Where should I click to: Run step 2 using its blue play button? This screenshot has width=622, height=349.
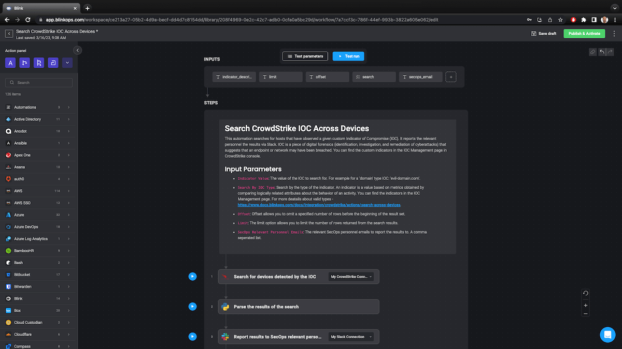click(192, 306)
